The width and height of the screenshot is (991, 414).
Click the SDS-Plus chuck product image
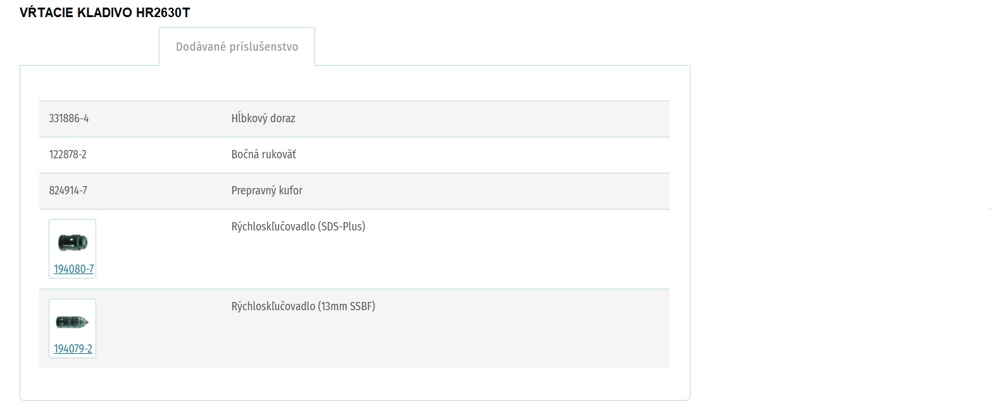[72, 241]
